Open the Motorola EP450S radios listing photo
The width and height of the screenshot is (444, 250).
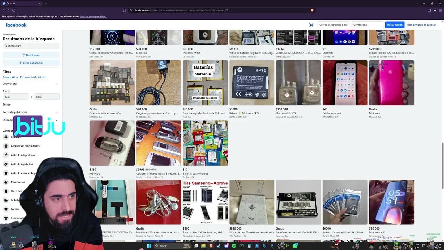click(298, 83)
